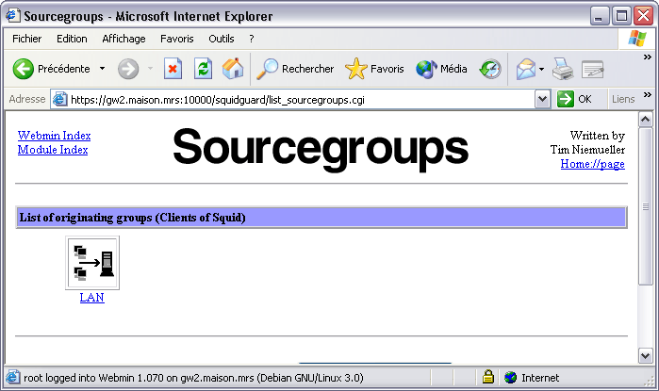This screenshot has height=391, width=659.
Task: Close the Internet Explorer window
Action: [x=644, y=16]
